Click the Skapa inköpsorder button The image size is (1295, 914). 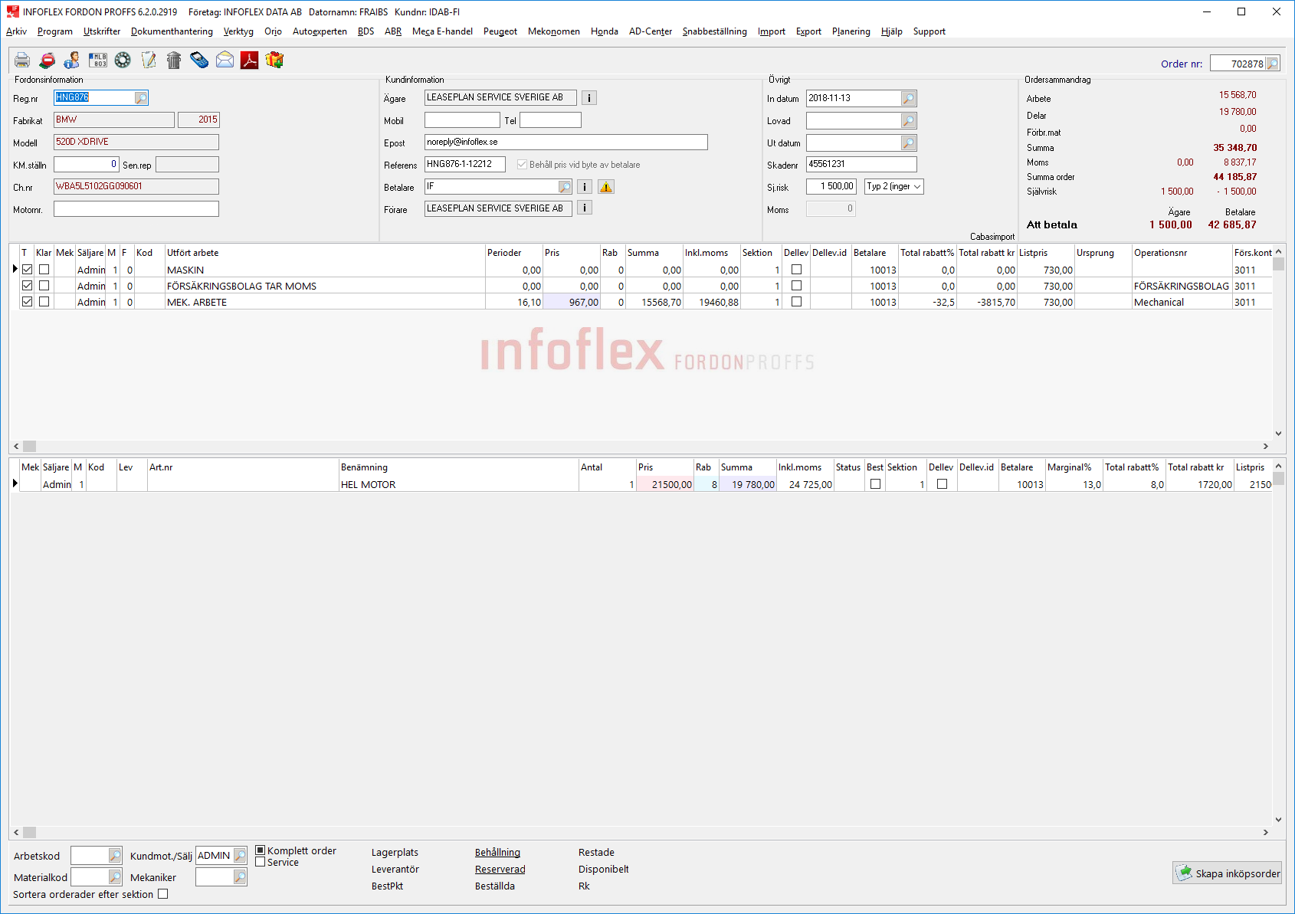coord(1228,873)
